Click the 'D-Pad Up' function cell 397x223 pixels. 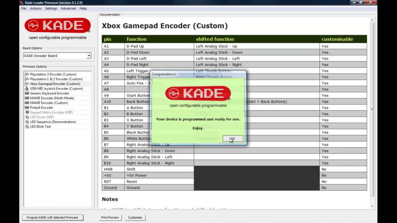[159, 46]
